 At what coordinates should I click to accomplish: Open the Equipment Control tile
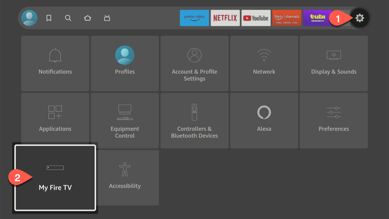tap(125, 121)
